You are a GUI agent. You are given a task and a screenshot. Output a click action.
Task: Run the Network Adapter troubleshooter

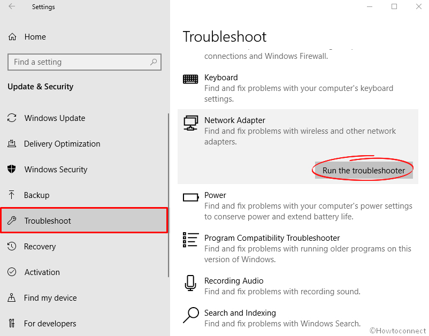pos(364,171)
